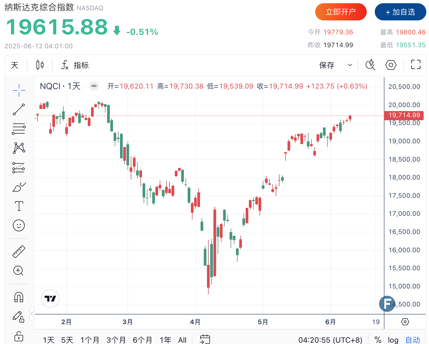This screenshot has width=429, height=344.
Task: Open the 天 time interval dropdown
Action: 15,65
